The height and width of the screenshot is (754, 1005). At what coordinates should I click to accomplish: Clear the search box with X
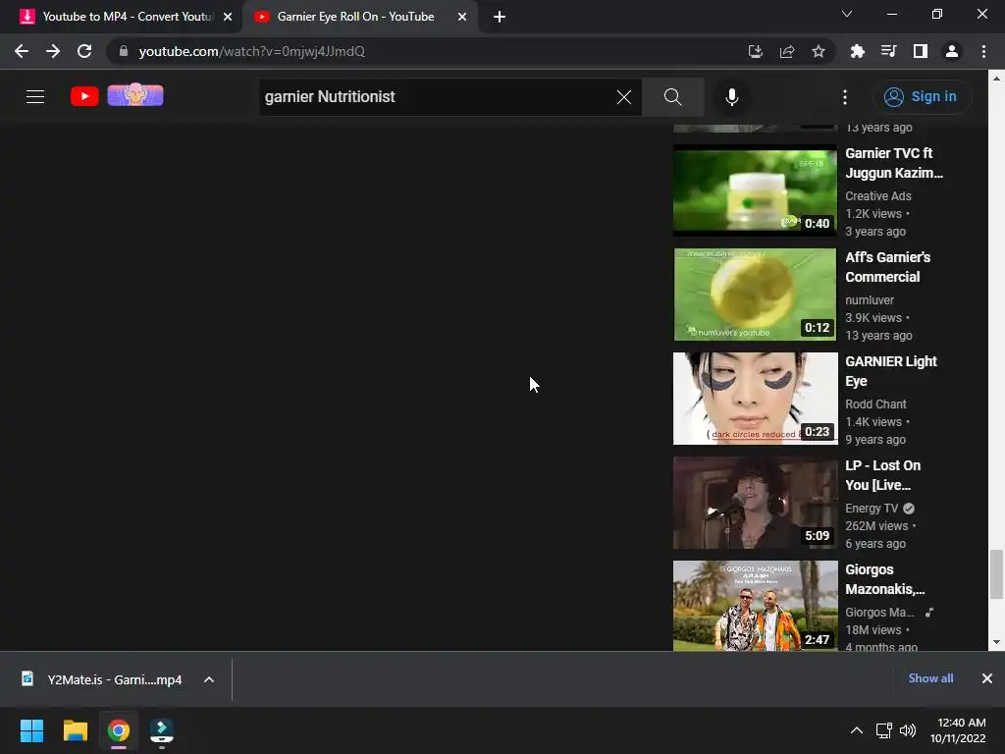(x=623, y=97)
